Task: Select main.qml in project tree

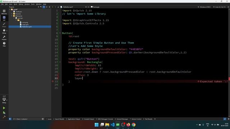Action: point(25,25)
